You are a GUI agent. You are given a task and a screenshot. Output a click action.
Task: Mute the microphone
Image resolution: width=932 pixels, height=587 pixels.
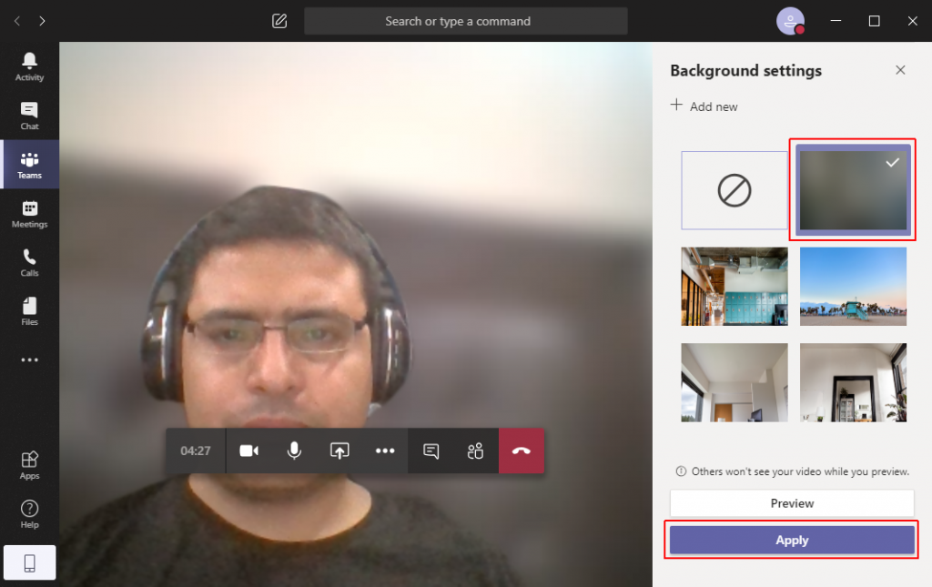click(x=294, y=450)
